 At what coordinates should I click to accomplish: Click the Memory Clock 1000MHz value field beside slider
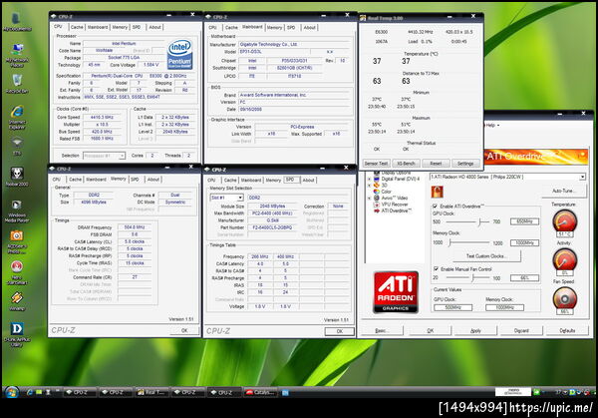coord(524,242)
